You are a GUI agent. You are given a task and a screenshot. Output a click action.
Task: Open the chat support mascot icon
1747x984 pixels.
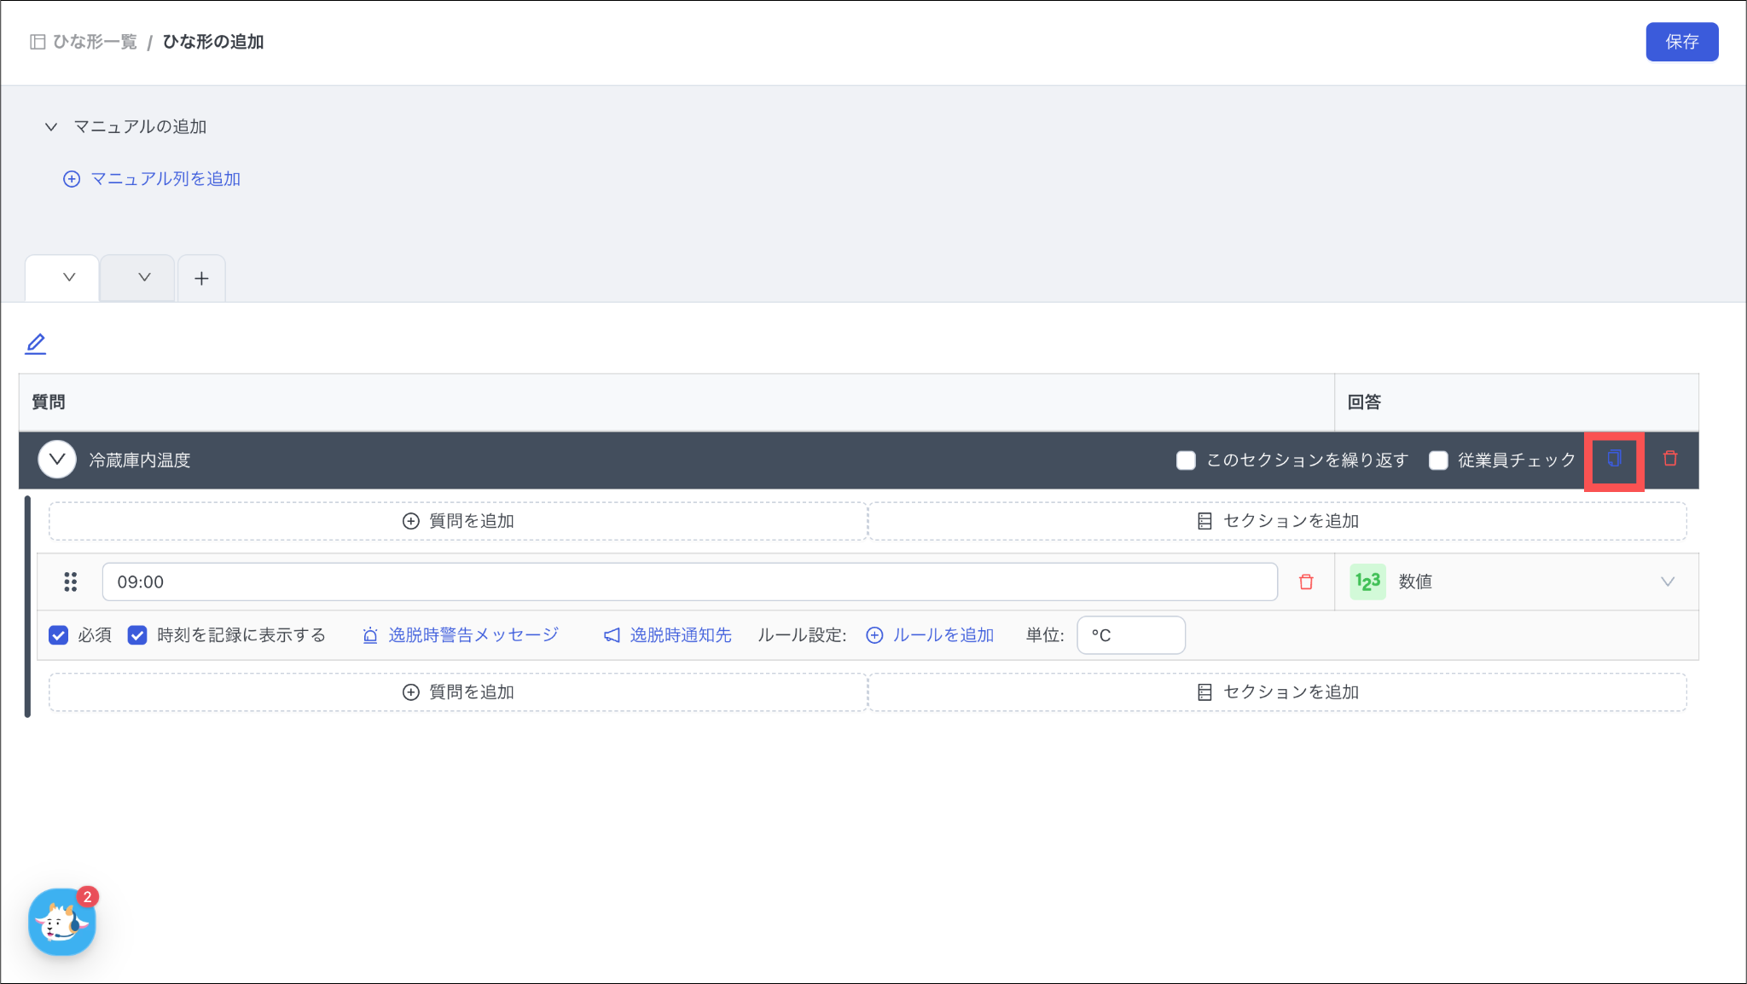click(x=61, y=922)
